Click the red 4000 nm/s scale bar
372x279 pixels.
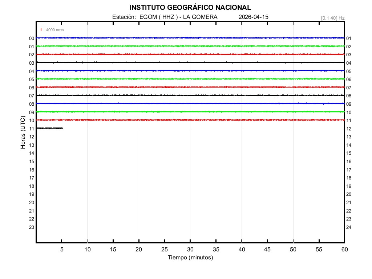[41, 30]
